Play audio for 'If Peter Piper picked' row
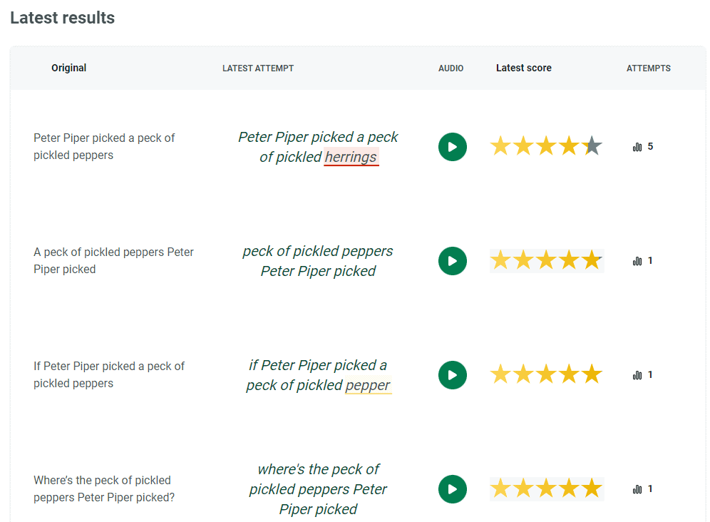 click(452, 375)
